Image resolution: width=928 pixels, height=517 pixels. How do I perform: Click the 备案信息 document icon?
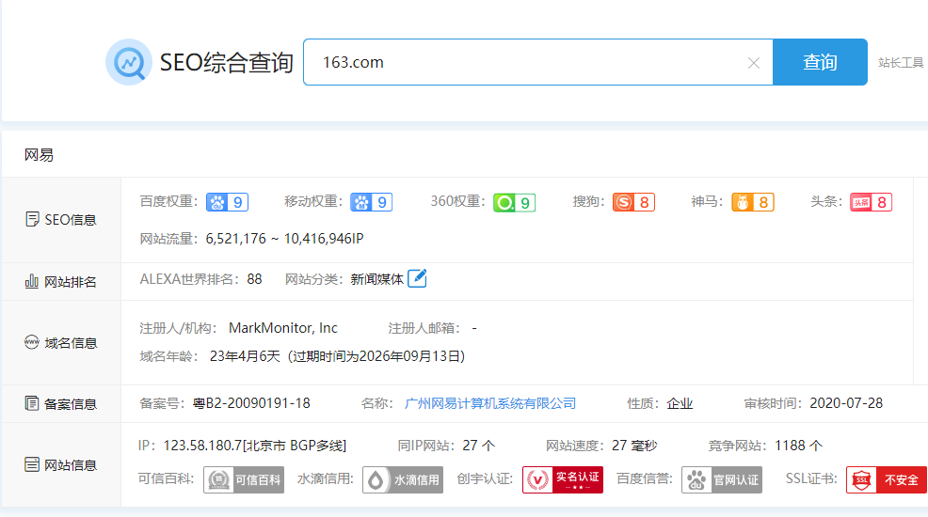[x=32, y=403]
